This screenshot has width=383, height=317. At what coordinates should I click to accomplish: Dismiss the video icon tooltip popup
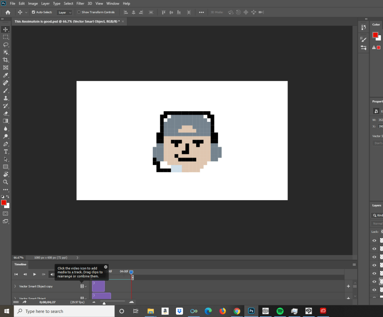tap(106, 267)
